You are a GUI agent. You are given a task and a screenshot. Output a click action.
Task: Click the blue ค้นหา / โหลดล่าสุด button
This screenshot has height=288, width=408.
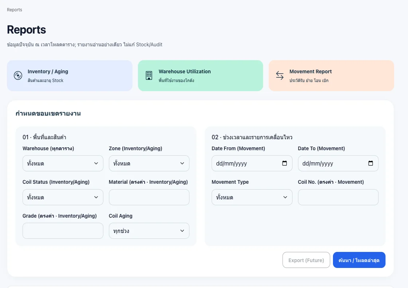(359, 260)
